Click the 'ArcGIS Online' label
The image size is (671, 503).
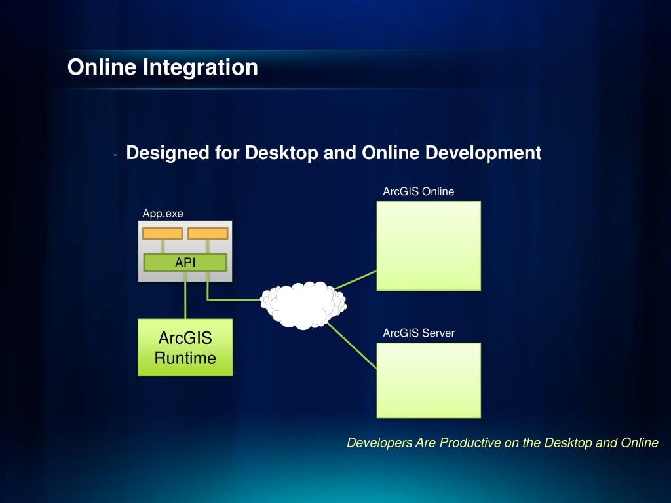point(419,191)
